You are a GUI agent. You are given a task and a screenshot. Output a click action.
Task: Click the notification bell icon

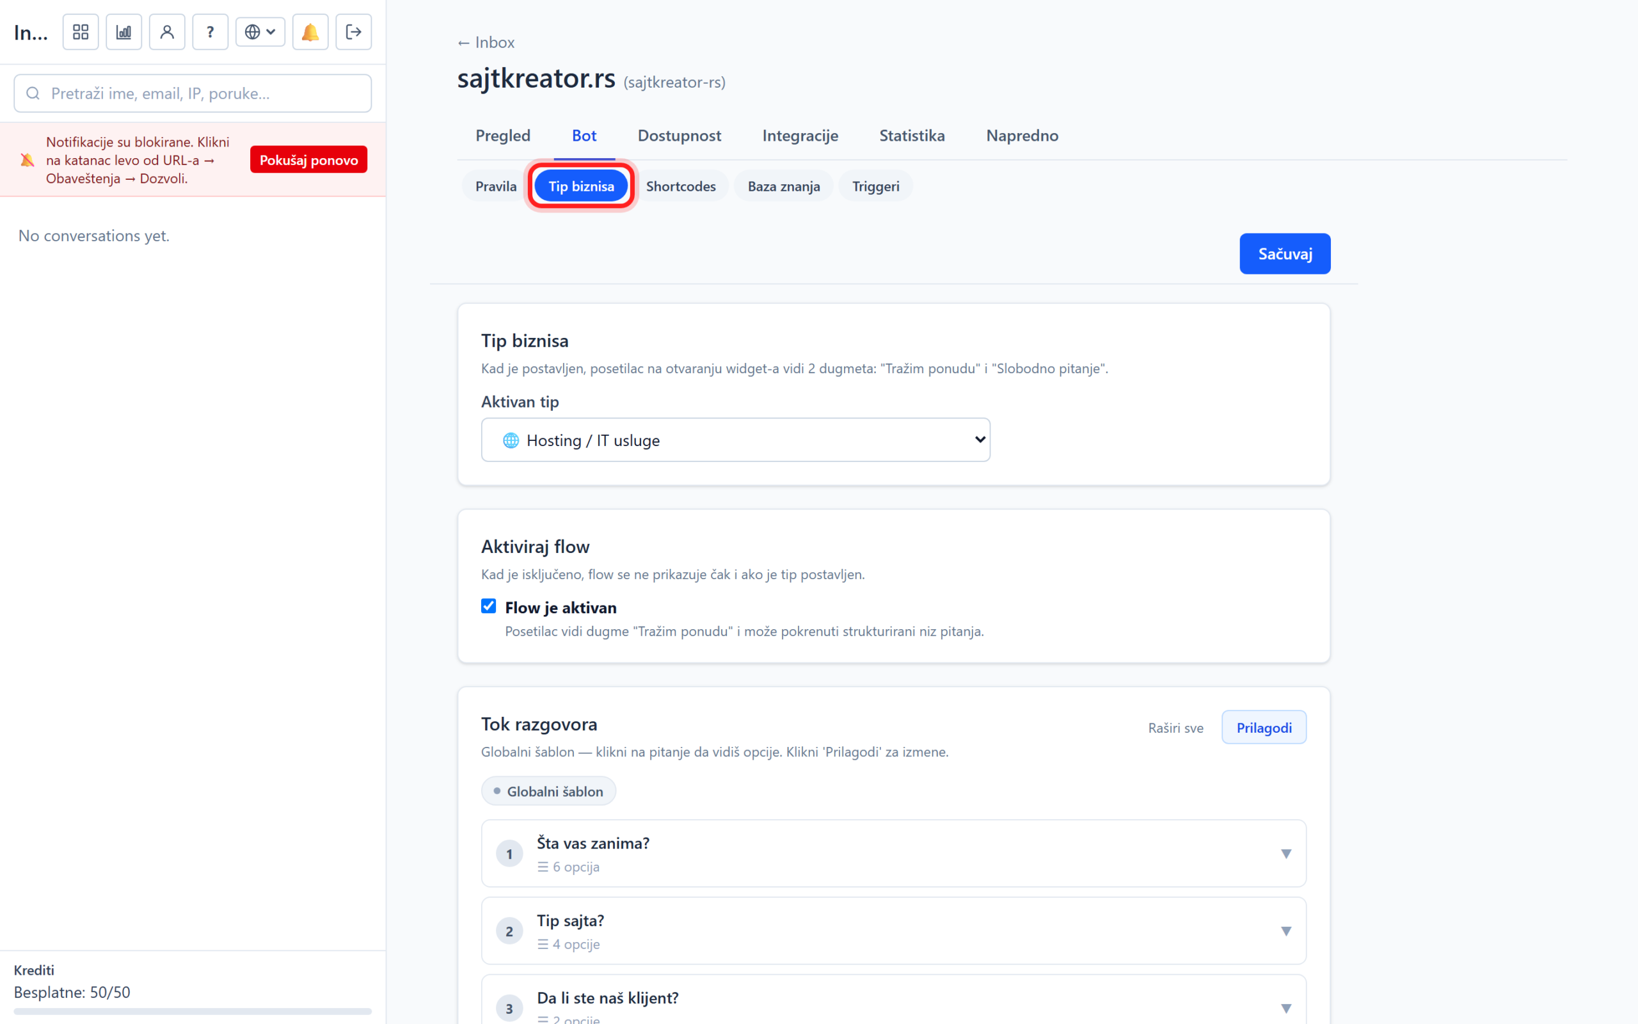(311, 32)
